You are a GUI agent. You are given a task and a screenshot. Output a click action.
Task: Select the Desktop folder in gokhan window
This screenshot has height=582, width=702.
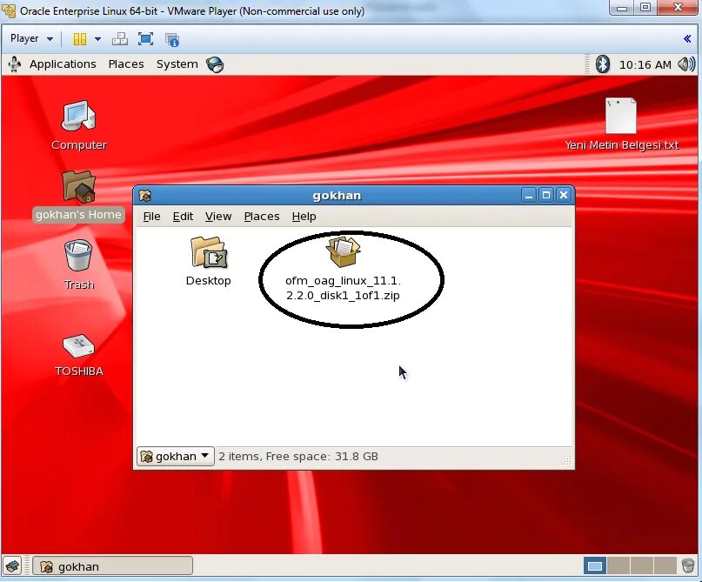tap(209, 252)
